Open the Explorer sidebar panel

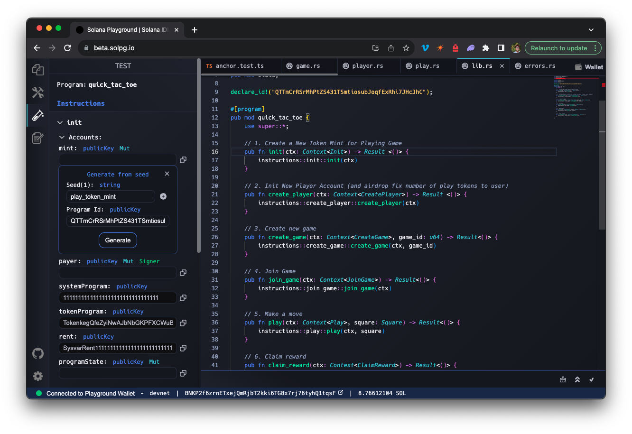click(38, 70)
